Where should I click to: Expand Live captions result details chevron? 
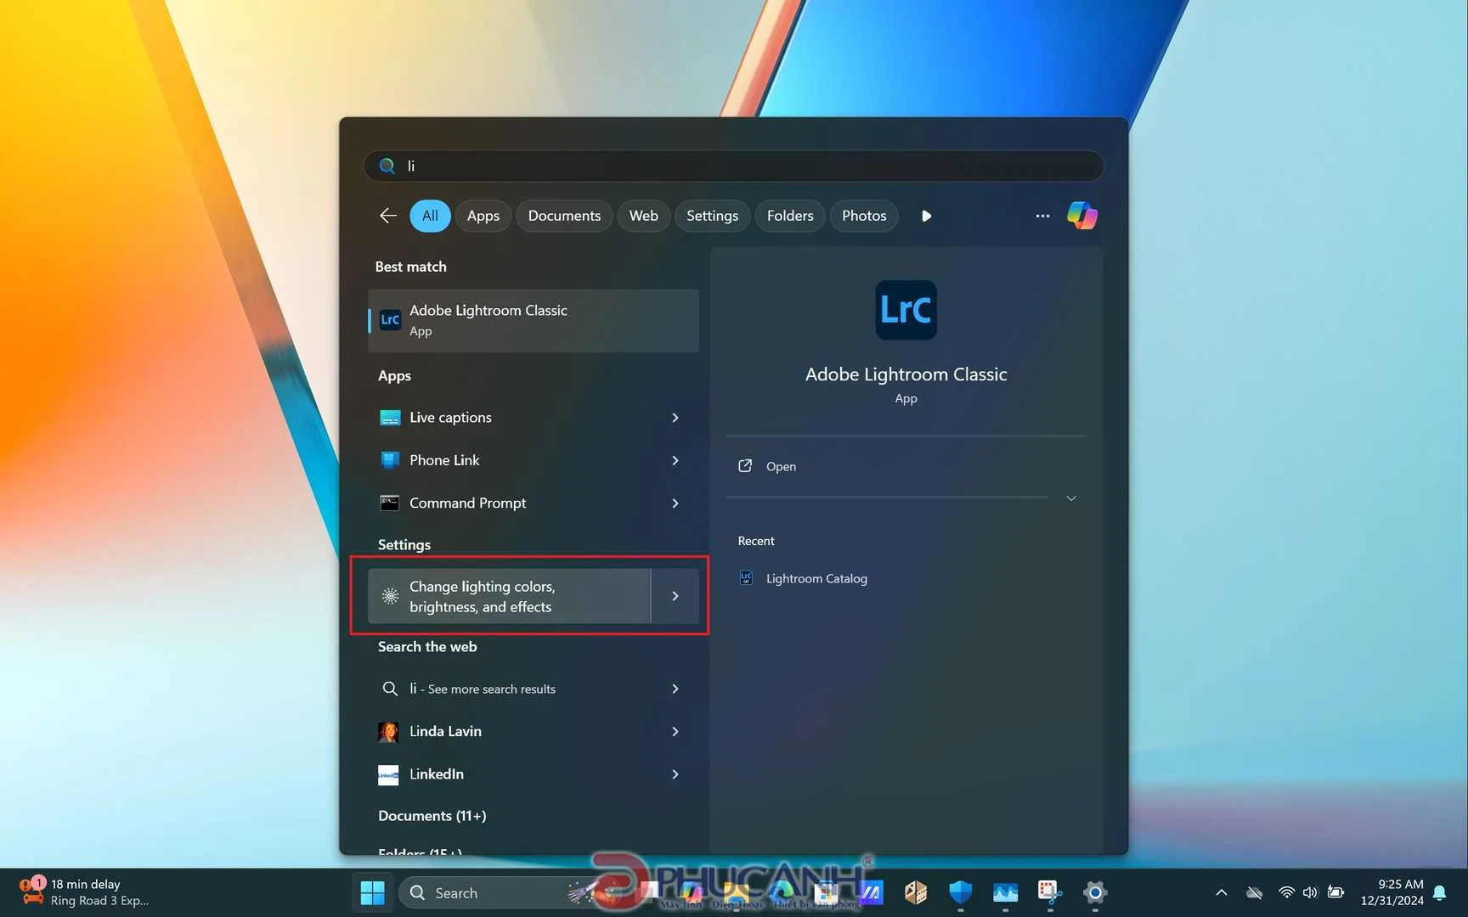point(675,418)
